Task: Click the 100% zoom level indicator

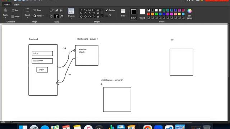Action: (x=3, y=122)
